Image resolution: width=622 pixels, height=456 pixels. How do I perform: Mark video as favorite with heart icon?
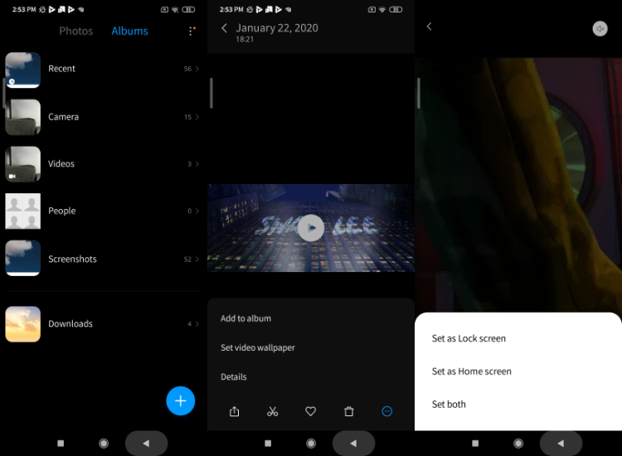tap(311, 411)
